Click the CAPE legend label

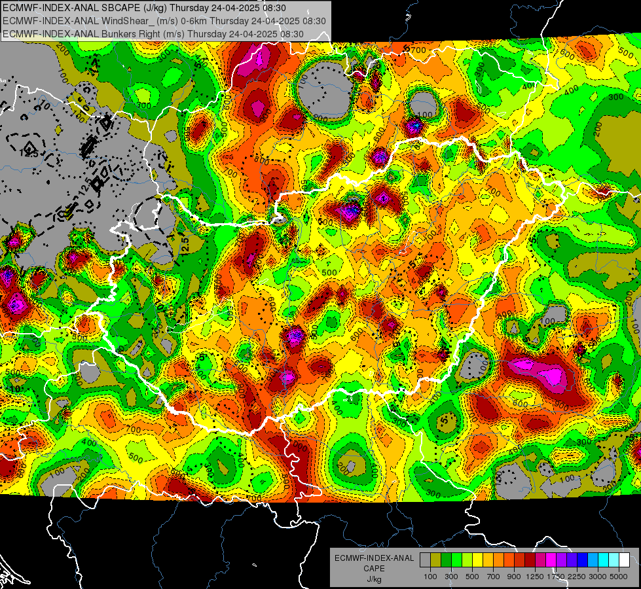374,569
